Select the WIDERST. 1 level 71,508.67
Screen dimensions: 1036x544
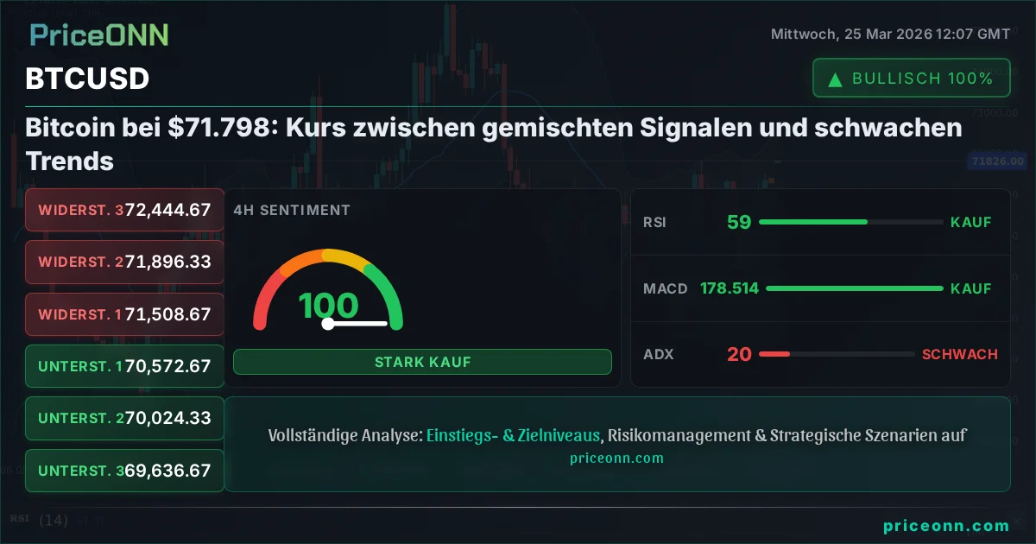pos(124,314)
